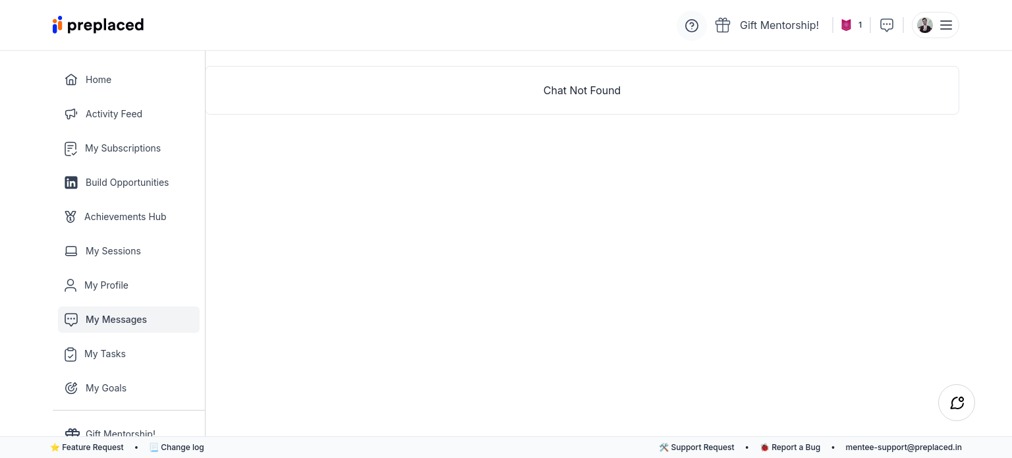Click the gift box icon in header
Viewport: 1012px width, 458px height.
click(x=723, y=25)
